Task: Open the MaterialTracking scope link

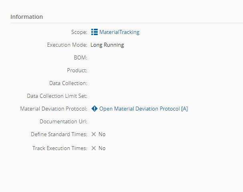Action: [x=119, y=32]
